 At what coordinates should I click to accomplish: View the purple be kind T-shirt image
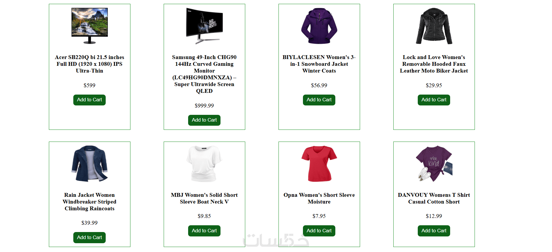click(434, 164)
